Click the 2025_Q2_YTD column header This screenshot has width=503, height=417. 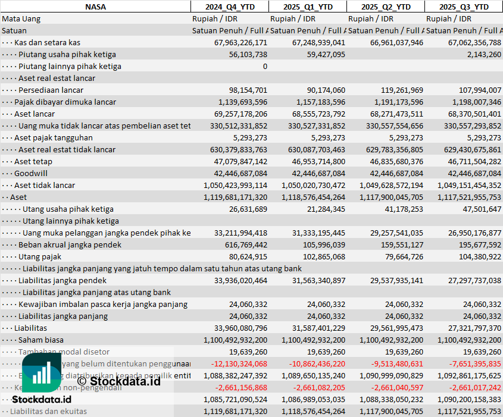pos(385,7)
